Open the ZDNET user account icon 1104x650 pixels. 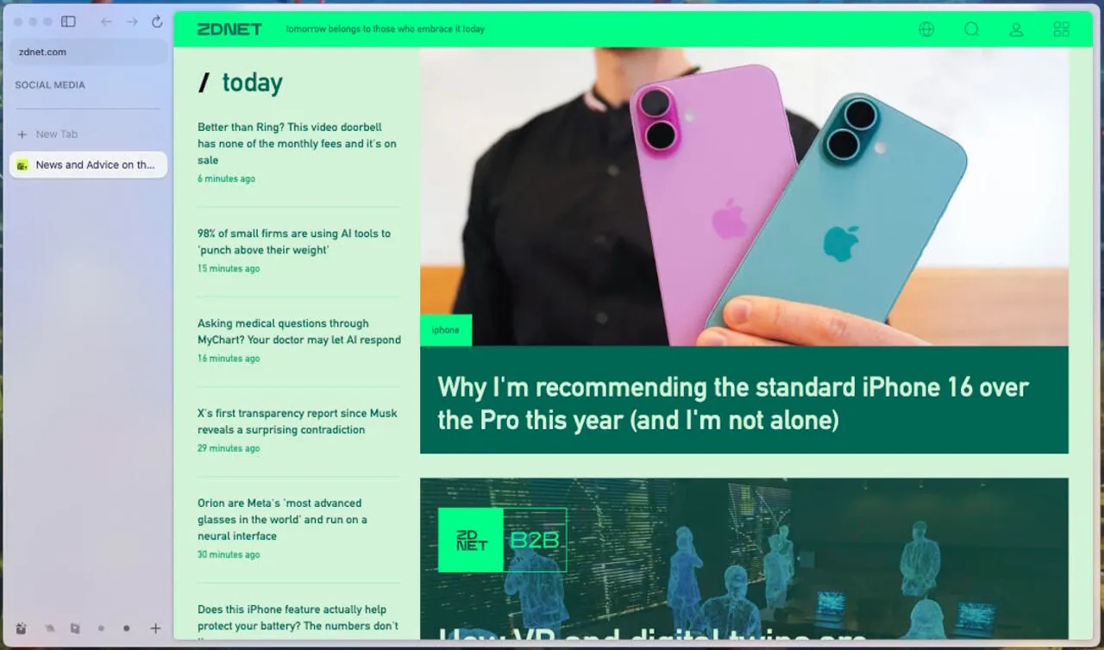1016,29
